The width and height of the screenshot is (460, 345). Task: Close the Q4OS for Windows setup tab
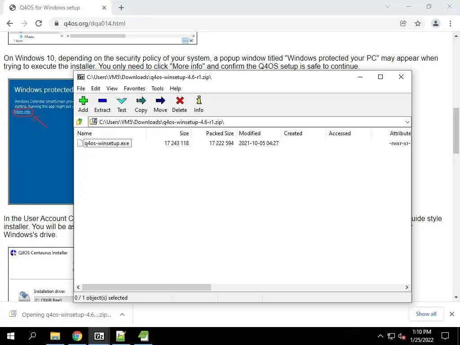point(104,8)
